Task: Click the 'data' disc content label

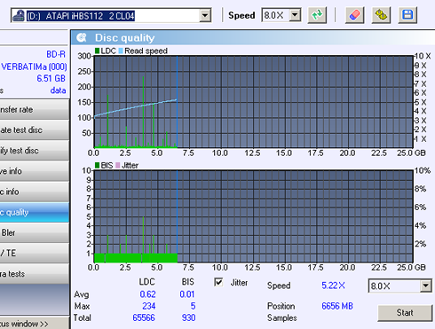Action: [58, 90]
